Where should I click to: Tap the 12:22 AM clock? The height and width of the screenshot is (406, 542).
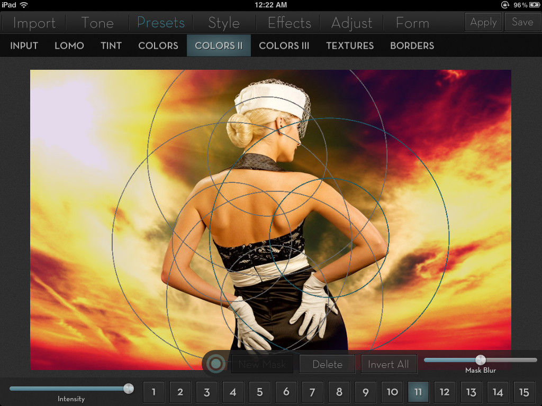[x=271, y=5]
